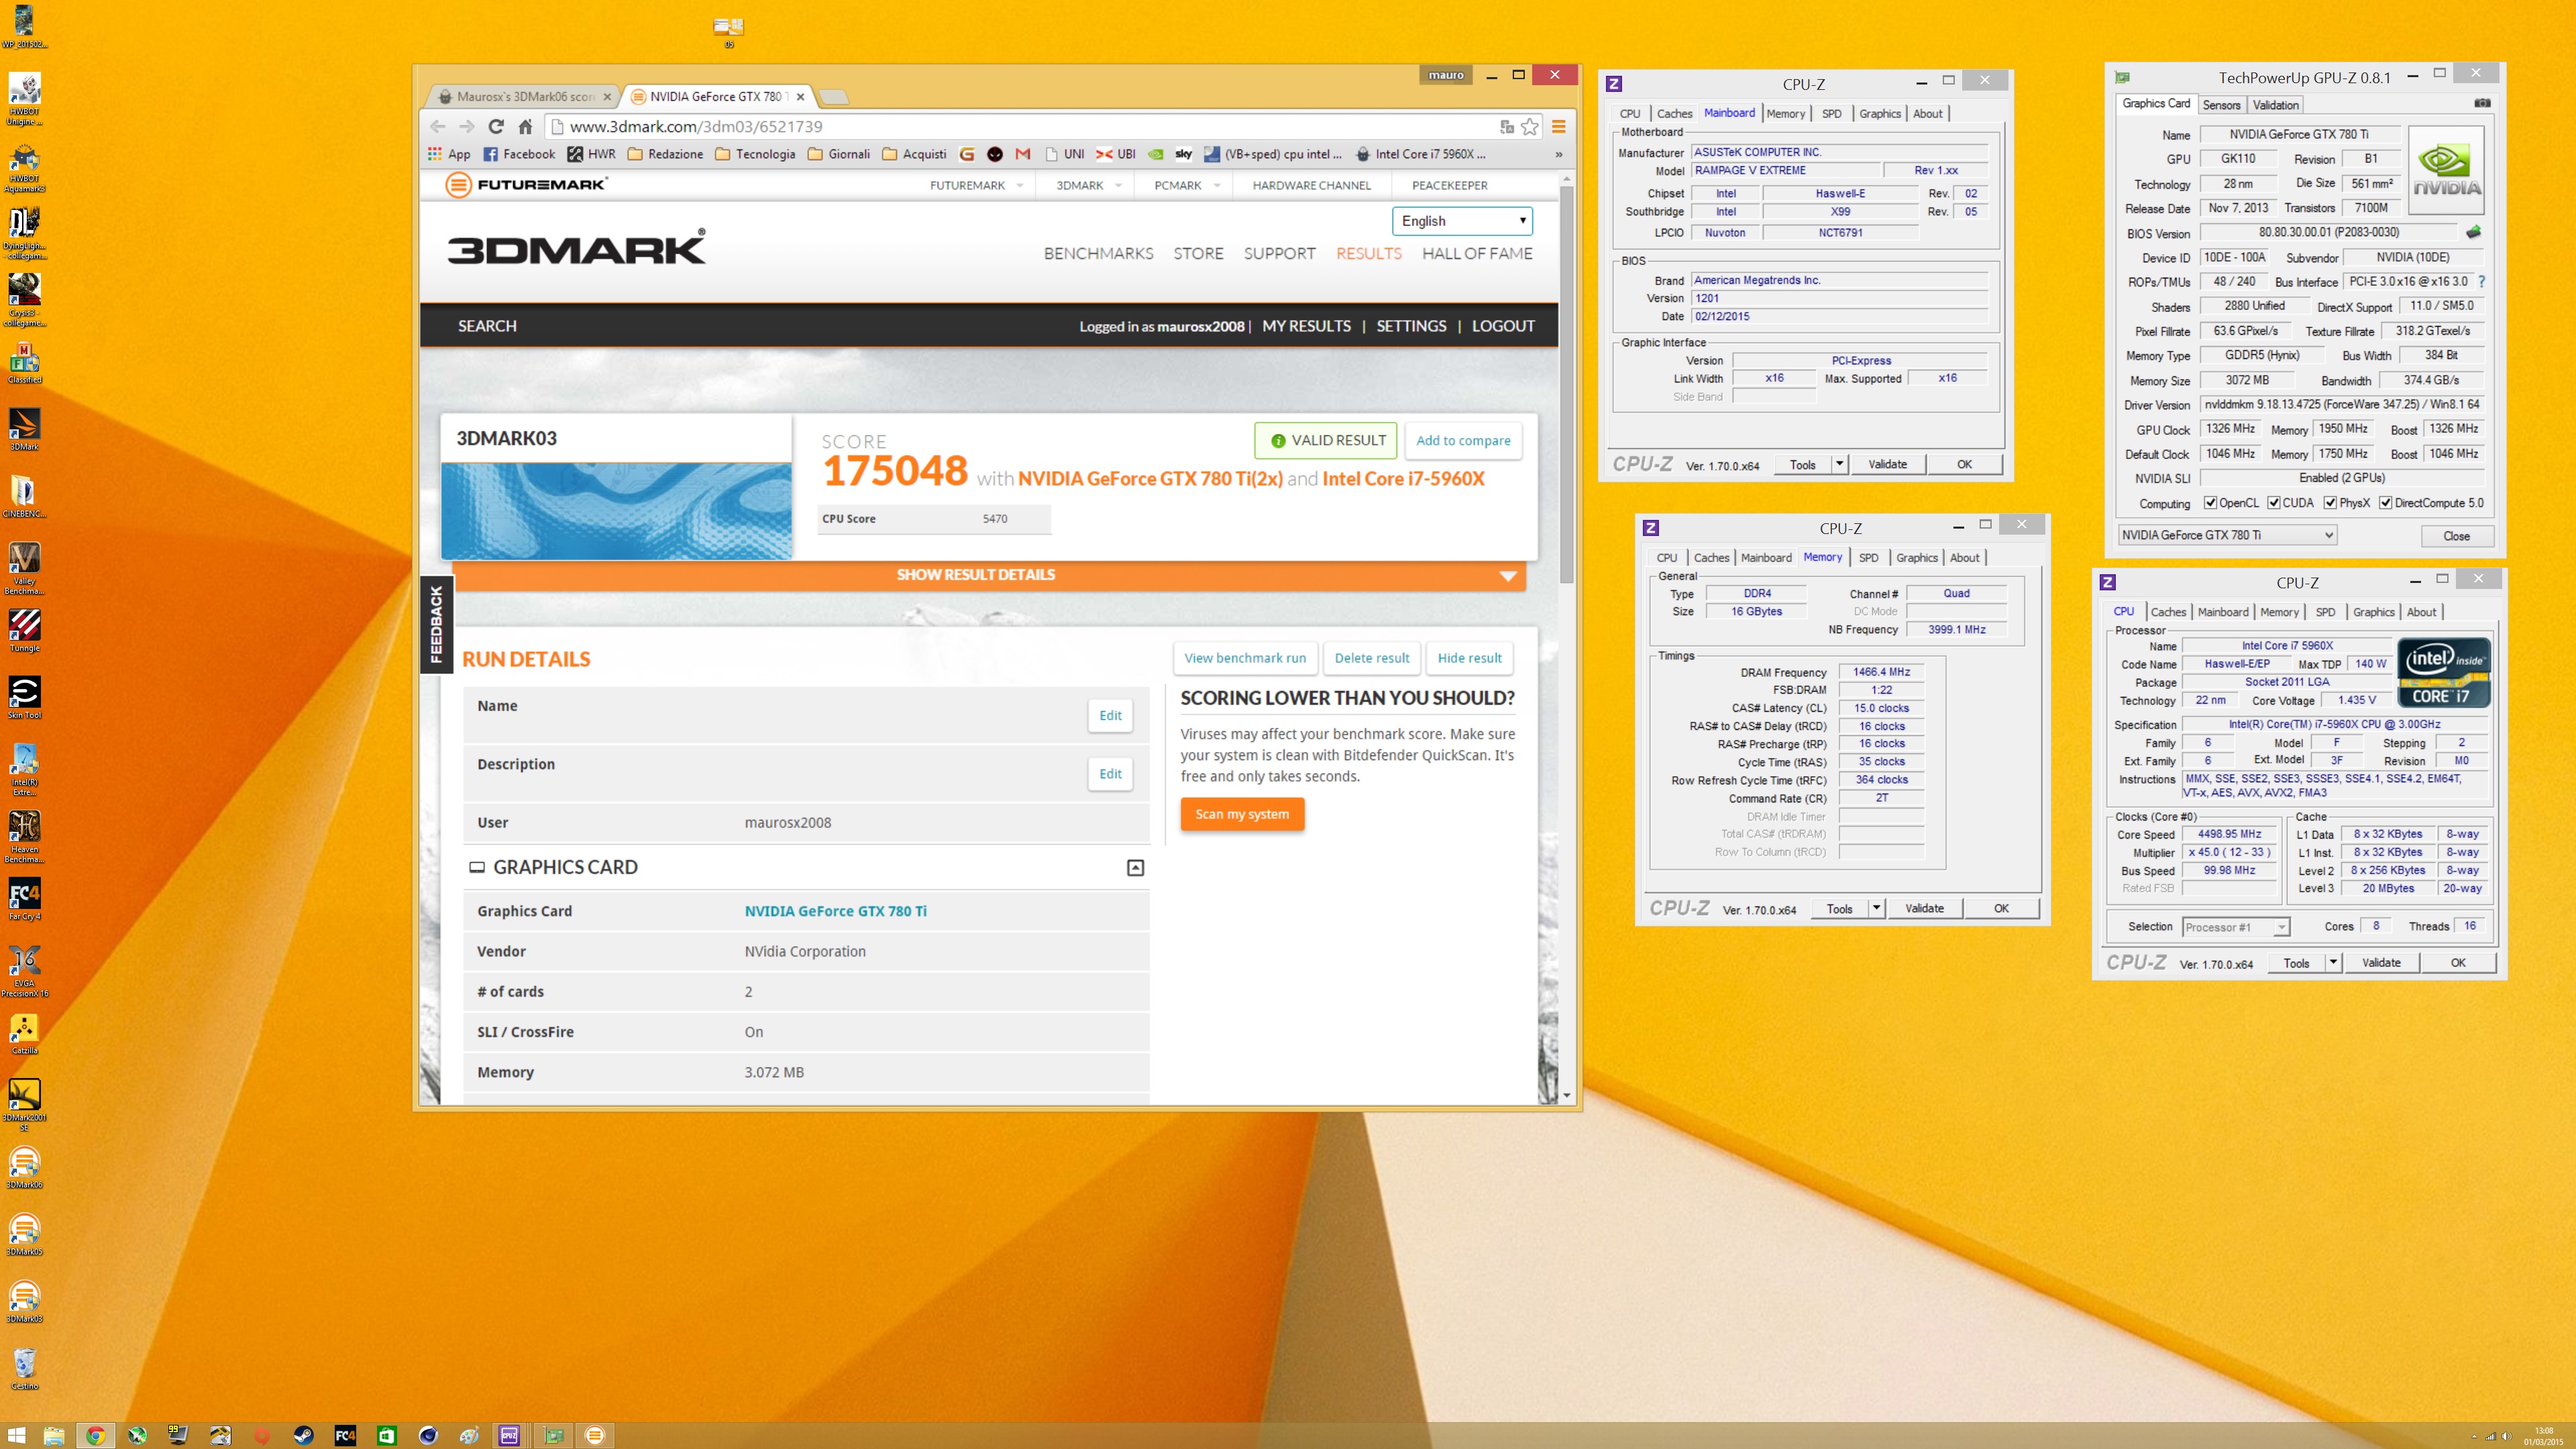Open Cinema 4D from the taskbar
Viewport: 2576px width, 1449px height.
pyautogui.click(x=428, y=1435)
